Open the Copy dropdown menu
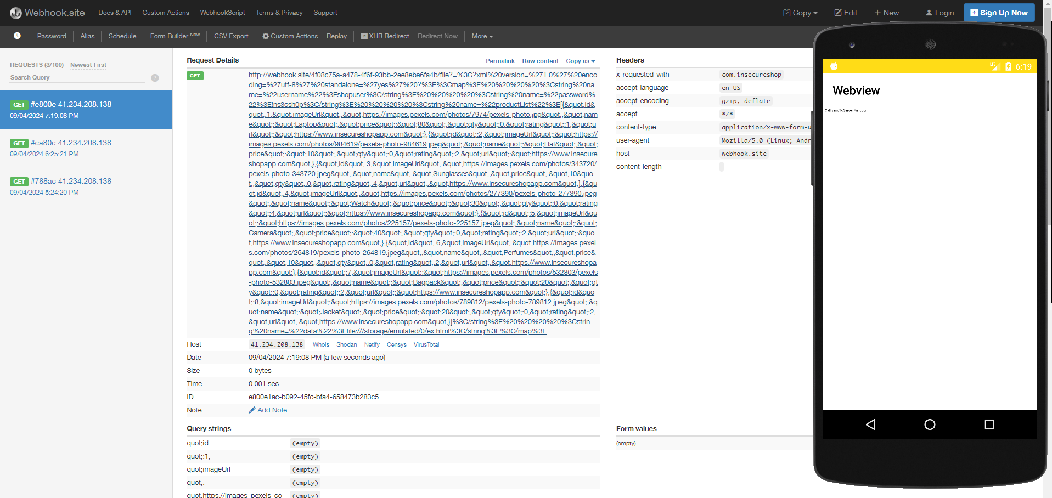Viewport: 1052px width, 498px height. point(800,12)
